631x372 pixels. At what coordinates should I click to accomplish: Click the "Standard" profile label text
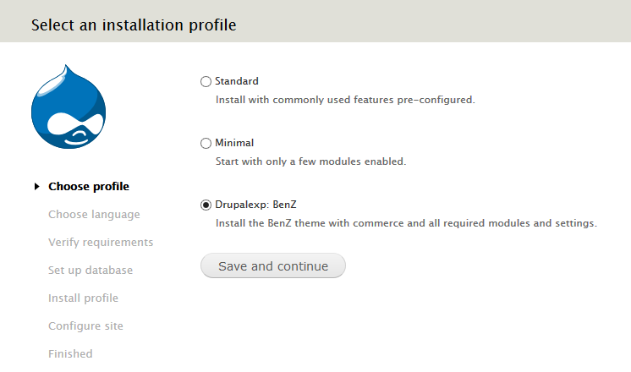click(x=237, y=81)
